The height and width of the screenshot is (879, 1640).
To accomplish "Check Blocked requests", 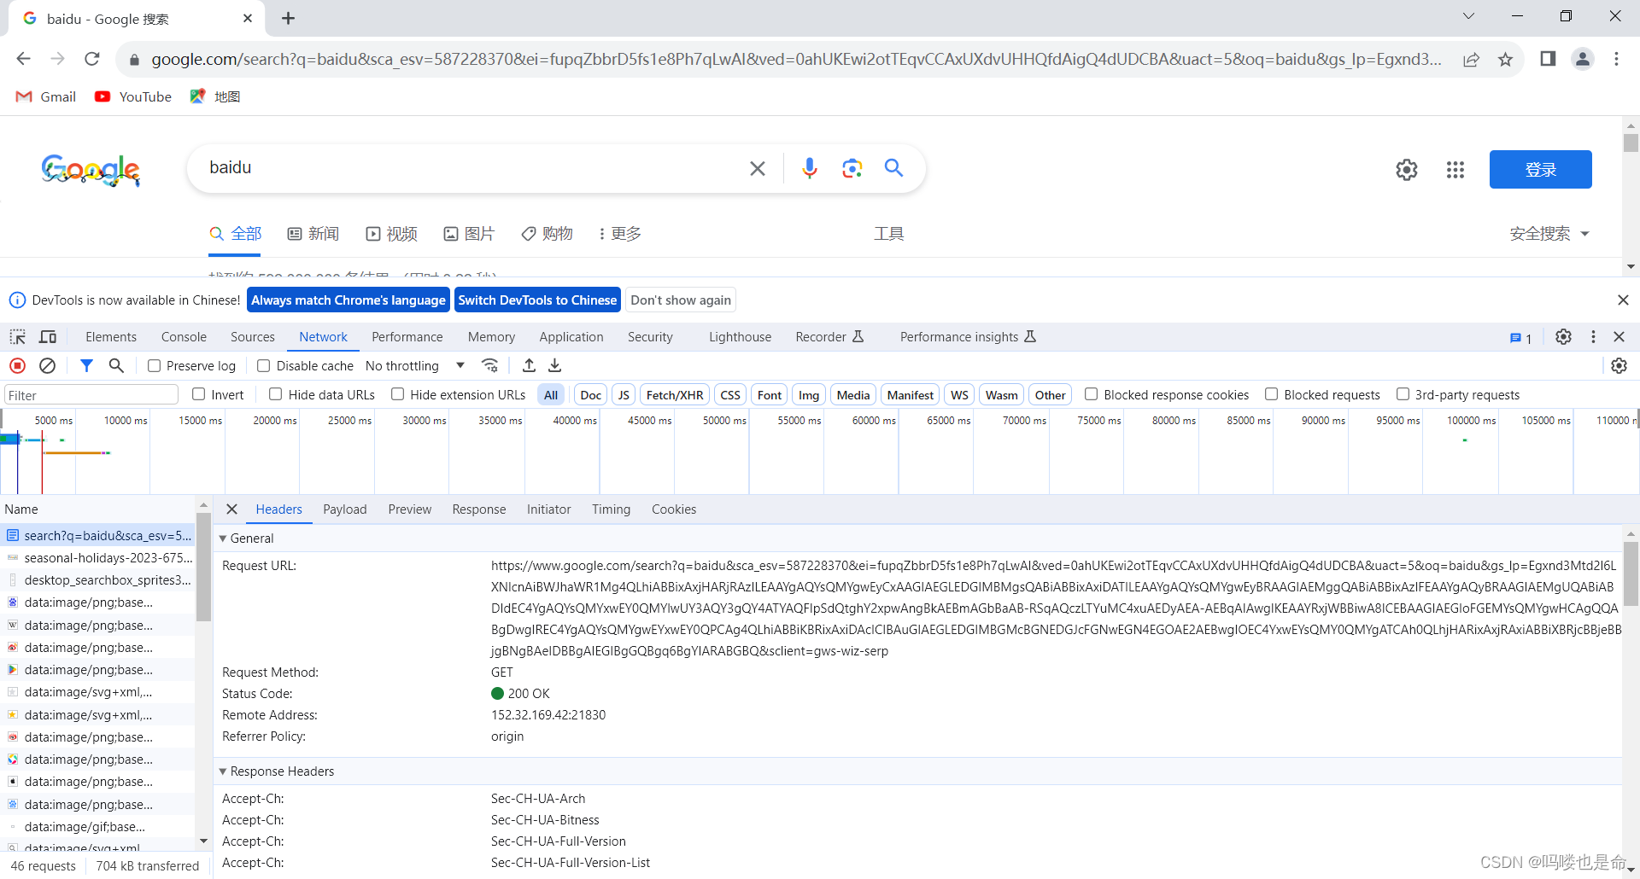I will [x=1271, y=394].
